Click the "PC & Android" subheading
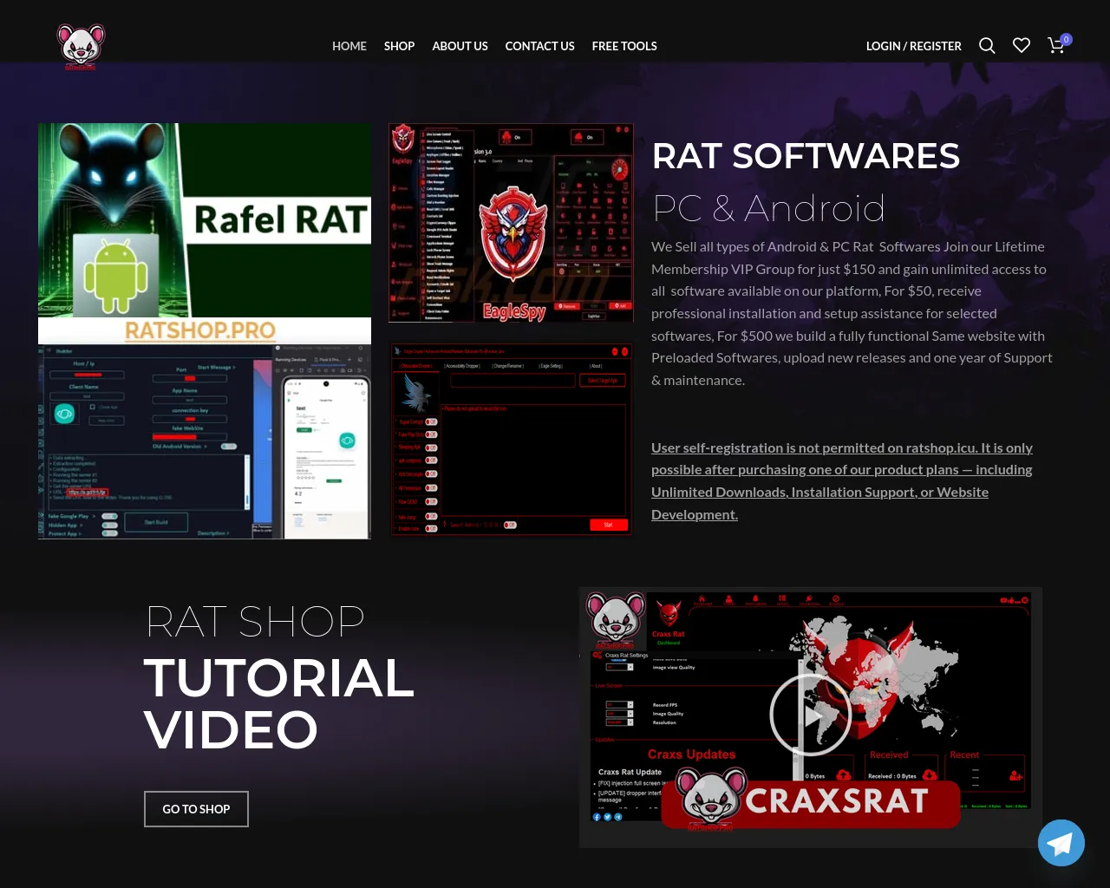 [x=768, y=208]
